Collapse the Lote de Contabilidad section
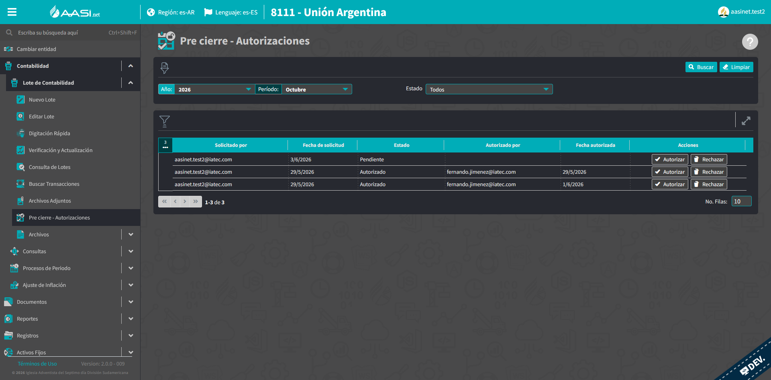771x380 pixels. click(131, 83)
